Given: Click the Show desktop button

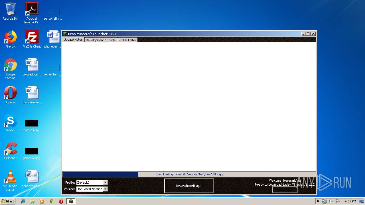Looking at the screenshot, I should (x=362, y=201).
